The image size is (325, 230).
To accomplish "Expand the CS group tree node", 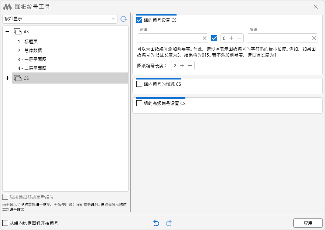I will (x=7, y=78).
